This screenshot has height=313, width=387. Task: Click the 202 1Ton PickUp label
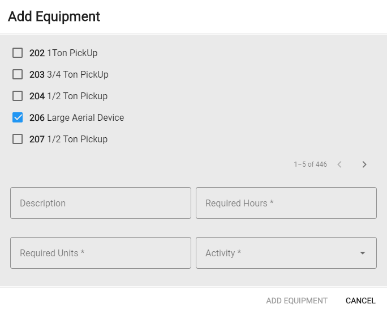(63, 53)
